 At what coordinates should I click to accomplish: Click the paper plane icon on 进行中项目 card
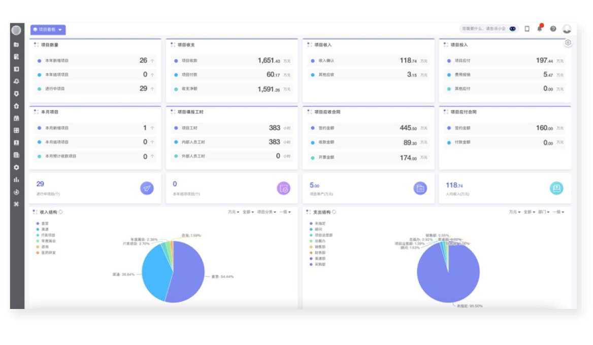[x=147, y=188]
